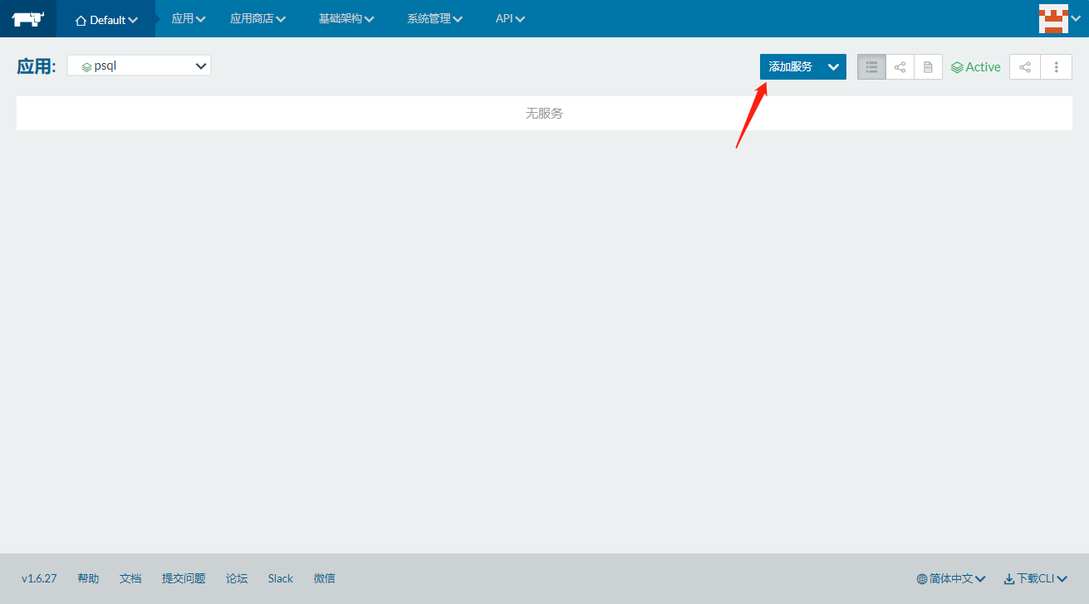The height and width of the screenshot is (604, 1089).
Task: Open the 应用 menu
Action: pos(189,18)
